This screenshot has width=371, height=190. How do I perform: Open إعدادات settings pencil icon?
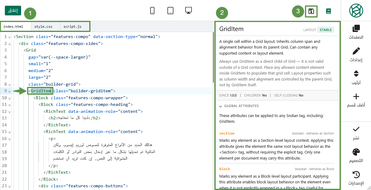356,51
